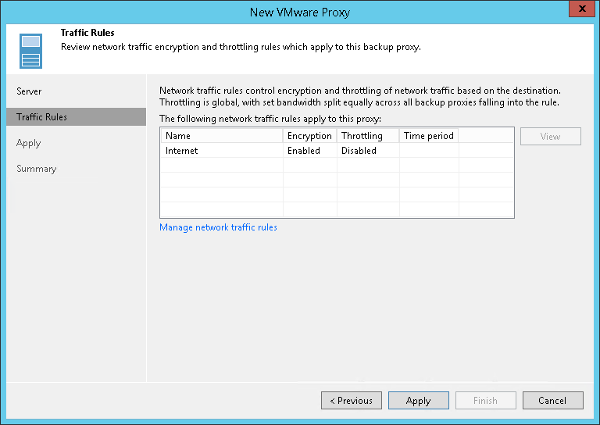Screen dimensions: 600x425
Task: Click the proxy server icon in the header
Action: (30, 51)
